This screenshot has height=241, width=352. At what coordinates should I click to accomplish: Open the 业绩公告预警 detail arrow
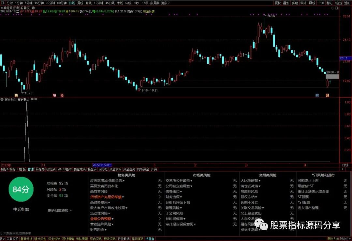pos(160,219)
